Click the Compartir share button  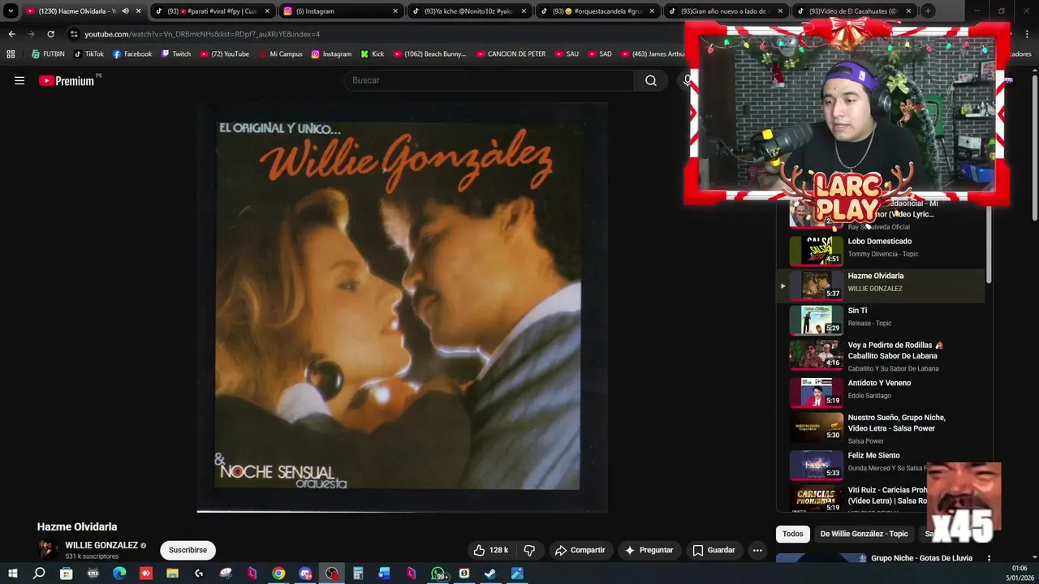(580, 550)
